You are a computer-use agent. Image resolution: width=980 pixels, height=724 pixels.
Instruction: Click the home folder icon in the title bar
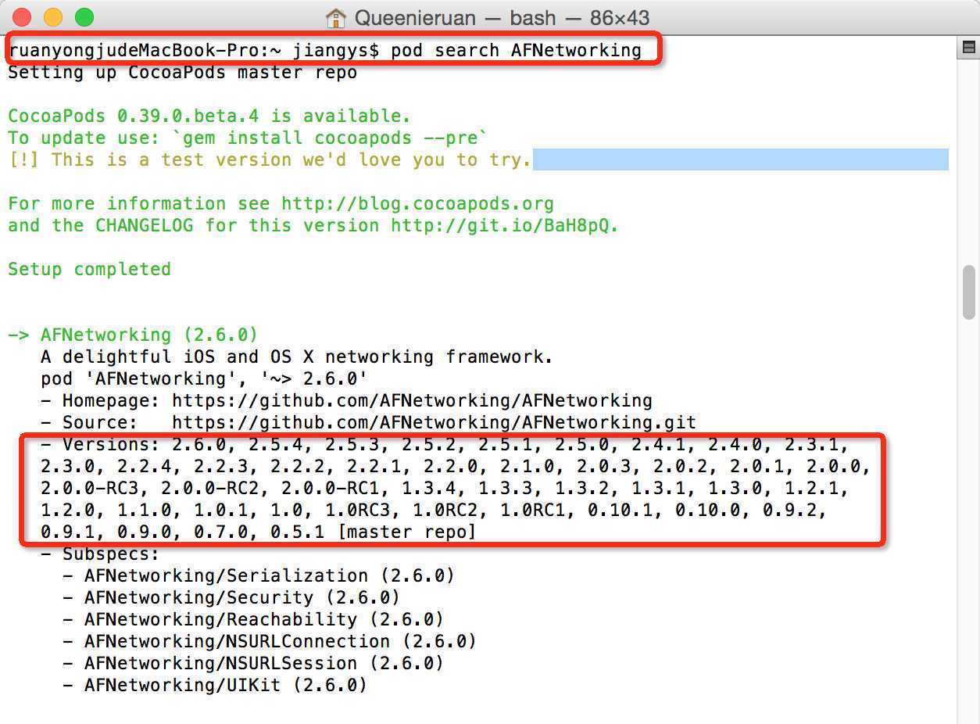coord(336,17)
